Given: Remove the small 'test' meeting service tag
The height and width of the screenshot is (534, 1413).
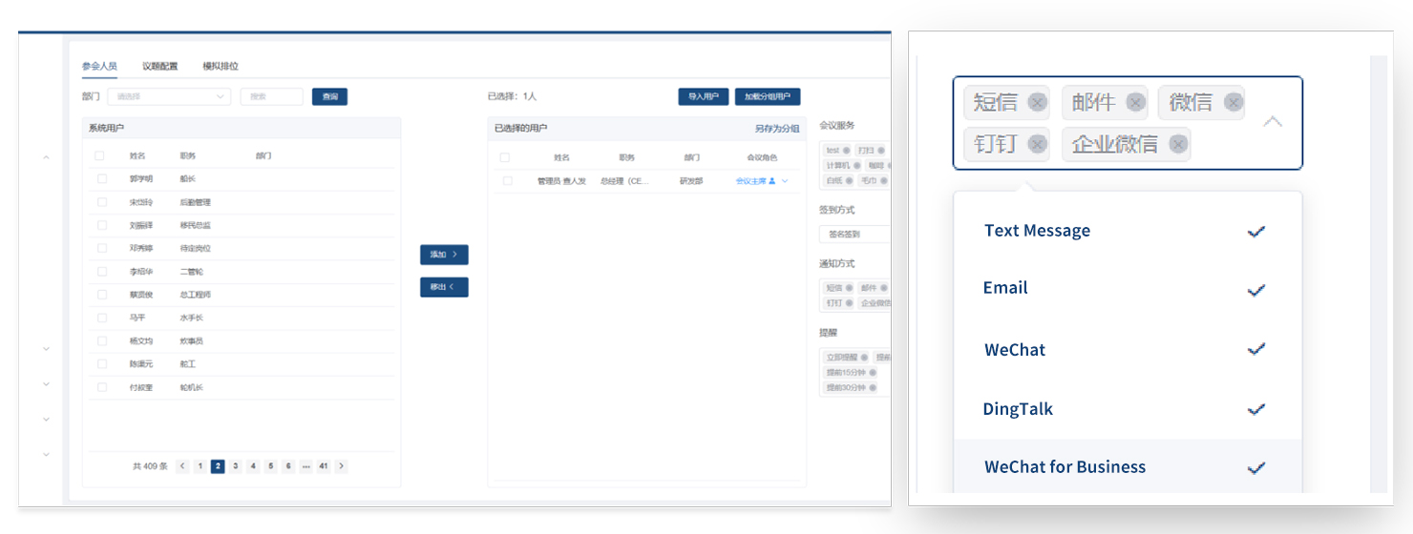Looking at the screenshot, I should [x=847, y=151].
